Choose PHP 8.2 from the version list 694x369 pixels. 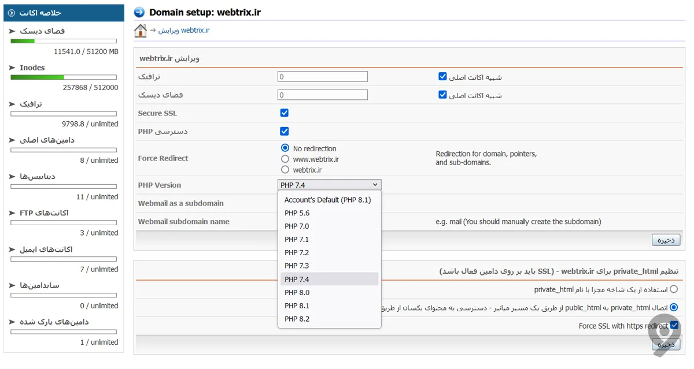tap(297, 319)
